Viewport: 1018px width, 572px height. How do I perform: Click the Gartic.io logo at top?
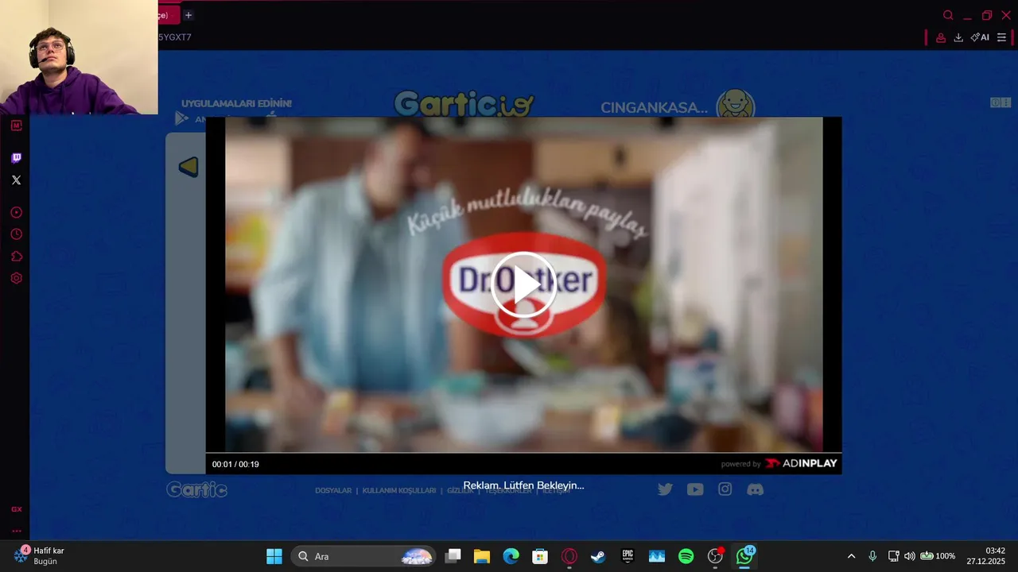click(464, 103)
